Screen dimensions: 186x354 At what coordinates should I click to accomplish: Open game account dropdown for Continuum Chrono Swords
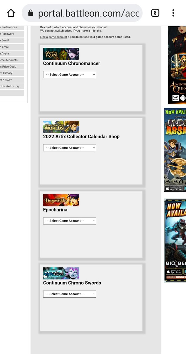70,294
